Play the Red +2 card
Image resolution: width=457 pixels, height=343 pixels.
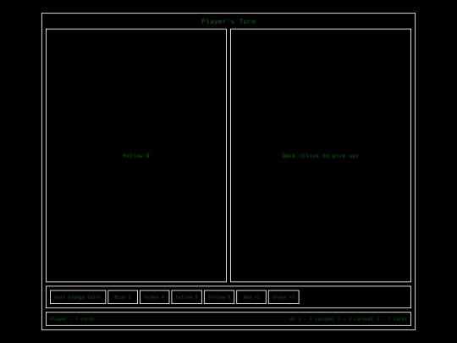251,297
